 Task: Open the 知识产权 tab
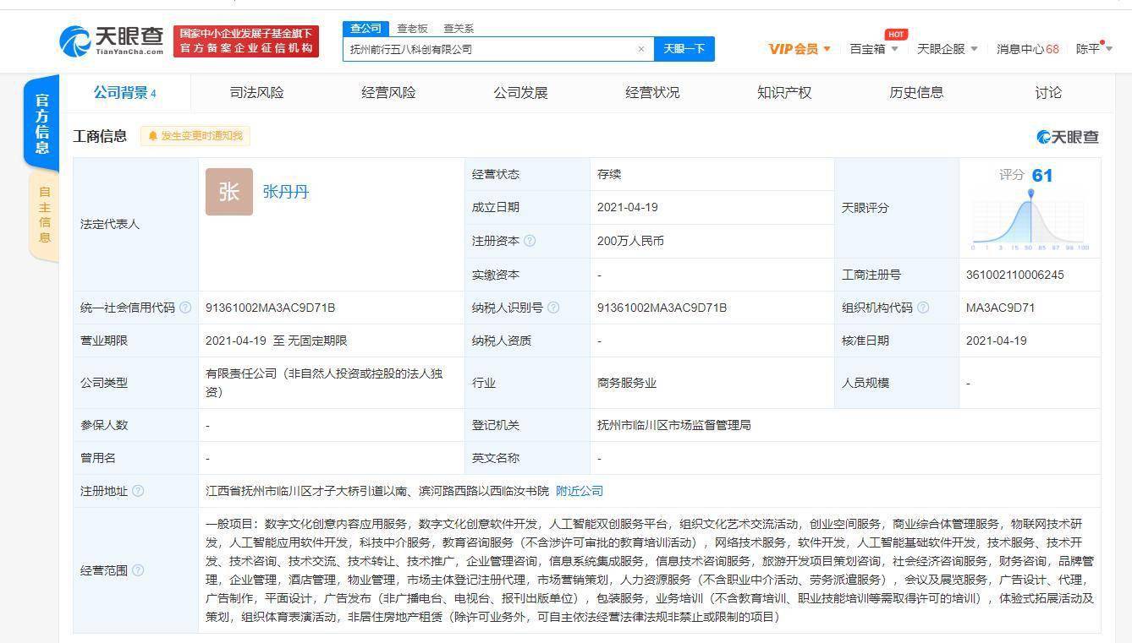[784, 93]
